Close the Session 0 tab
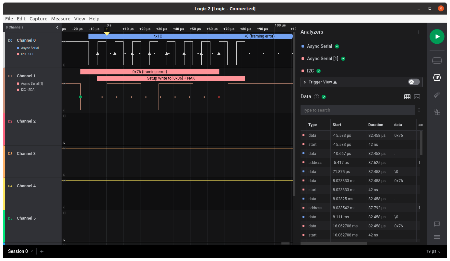Screen dimensions: 450x261 click(32, 251)
